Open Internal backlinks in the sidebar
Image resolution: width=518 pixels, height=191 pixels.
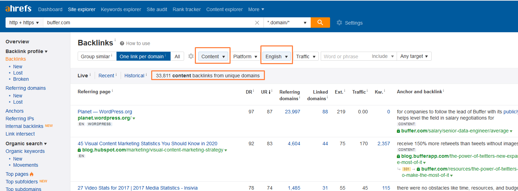coord(24,126)
